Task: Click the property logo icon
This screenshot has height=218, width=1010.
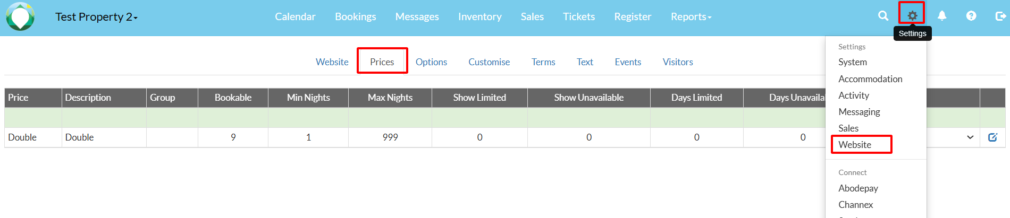Action: [20, 16]
